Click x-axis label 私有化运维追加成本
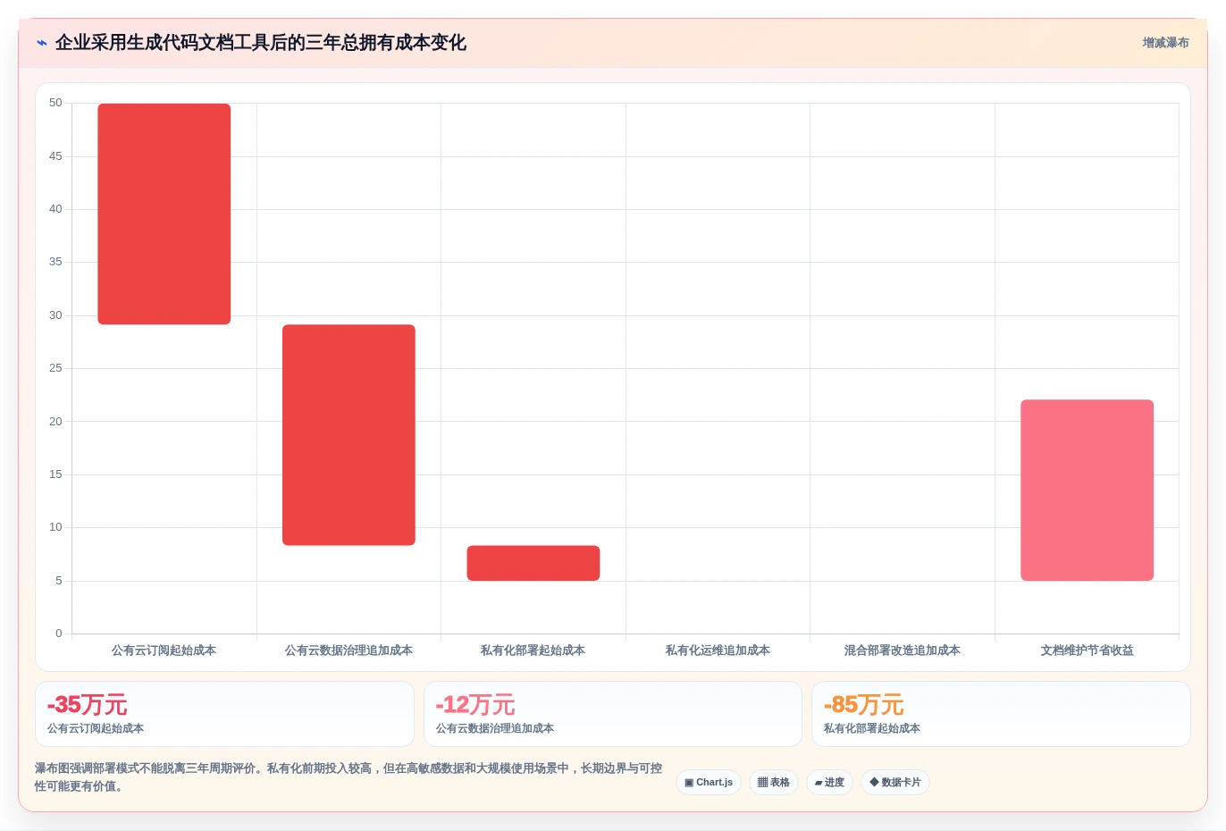This screenshot has width=1226, height=831. 718,651
